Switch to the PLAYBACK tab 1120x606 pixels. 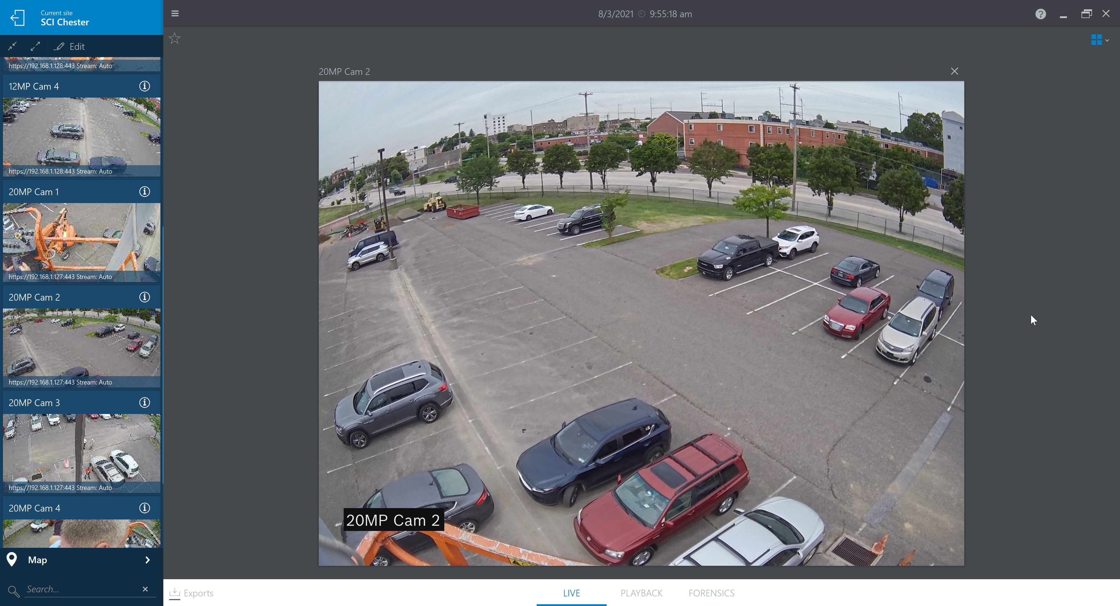pos(641,593)
